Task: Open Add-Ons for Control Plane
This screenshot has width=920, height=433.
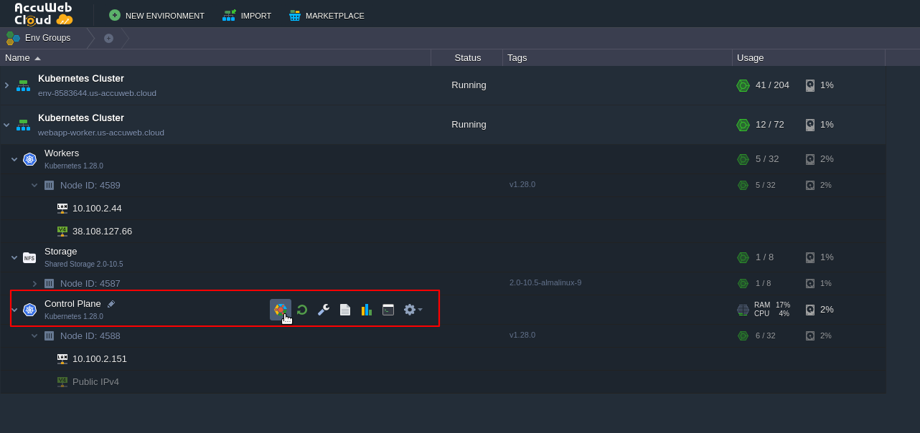Action: (x=281, y=310)
